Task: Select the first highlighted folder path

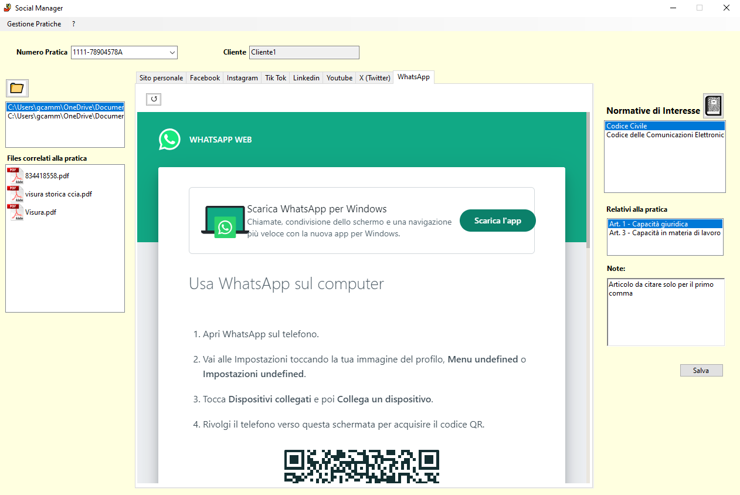Action: [x=65, y=107]
